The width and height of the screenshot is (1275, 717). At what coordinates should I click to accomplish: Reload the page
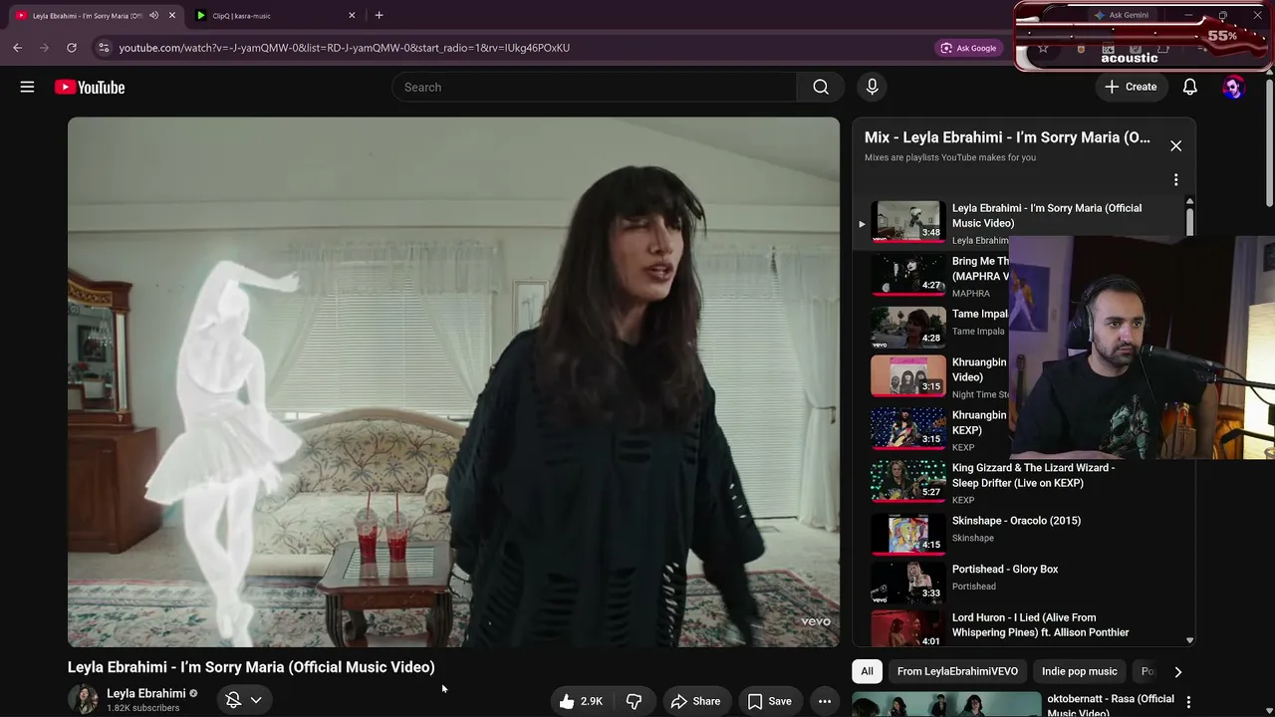[71, 47]
